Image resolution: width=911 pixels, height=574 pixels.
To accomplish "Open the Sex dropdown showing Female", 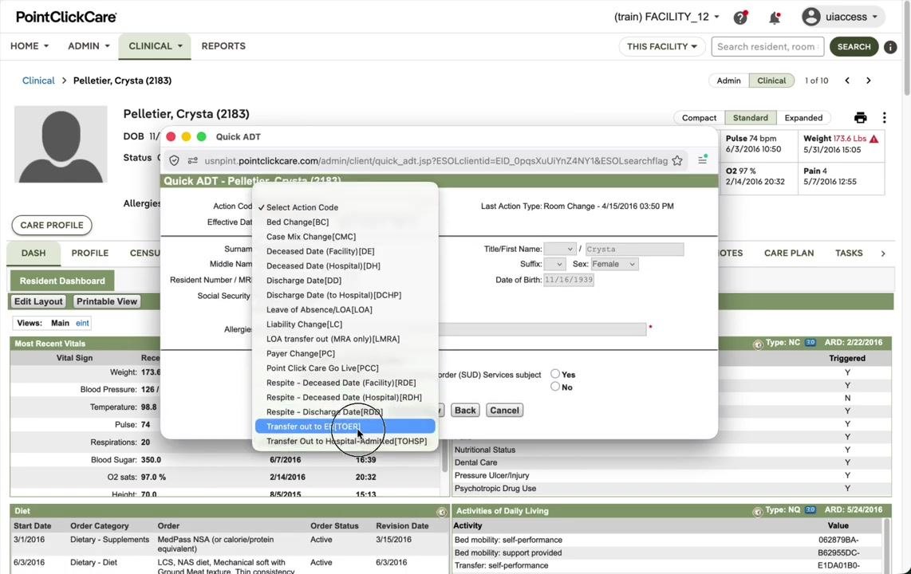I will click(x=614, y=264).
